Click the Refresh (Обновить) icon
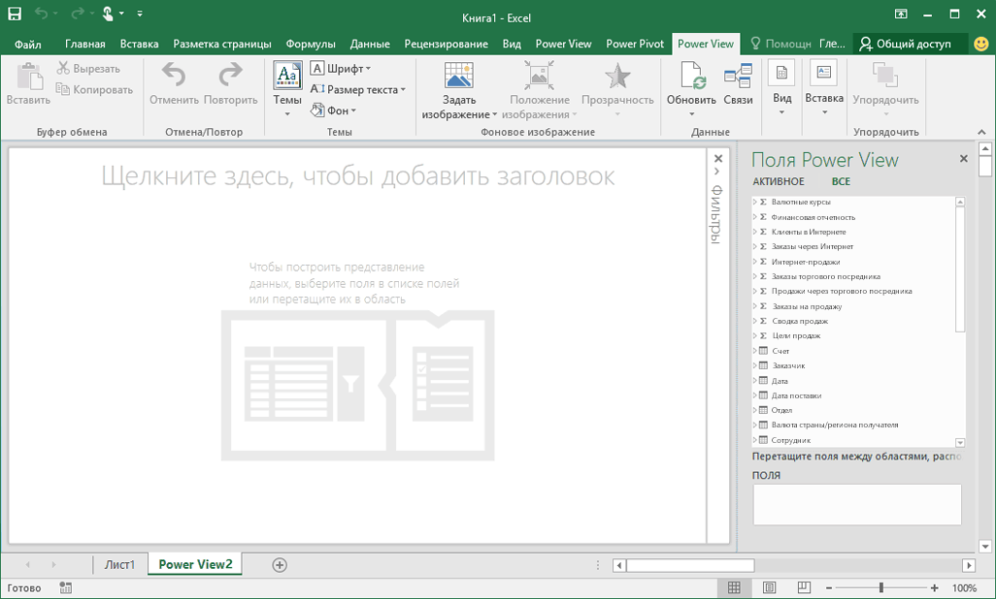Image resolution: width=996 pixels, height=599 pixels. point(692,75)
